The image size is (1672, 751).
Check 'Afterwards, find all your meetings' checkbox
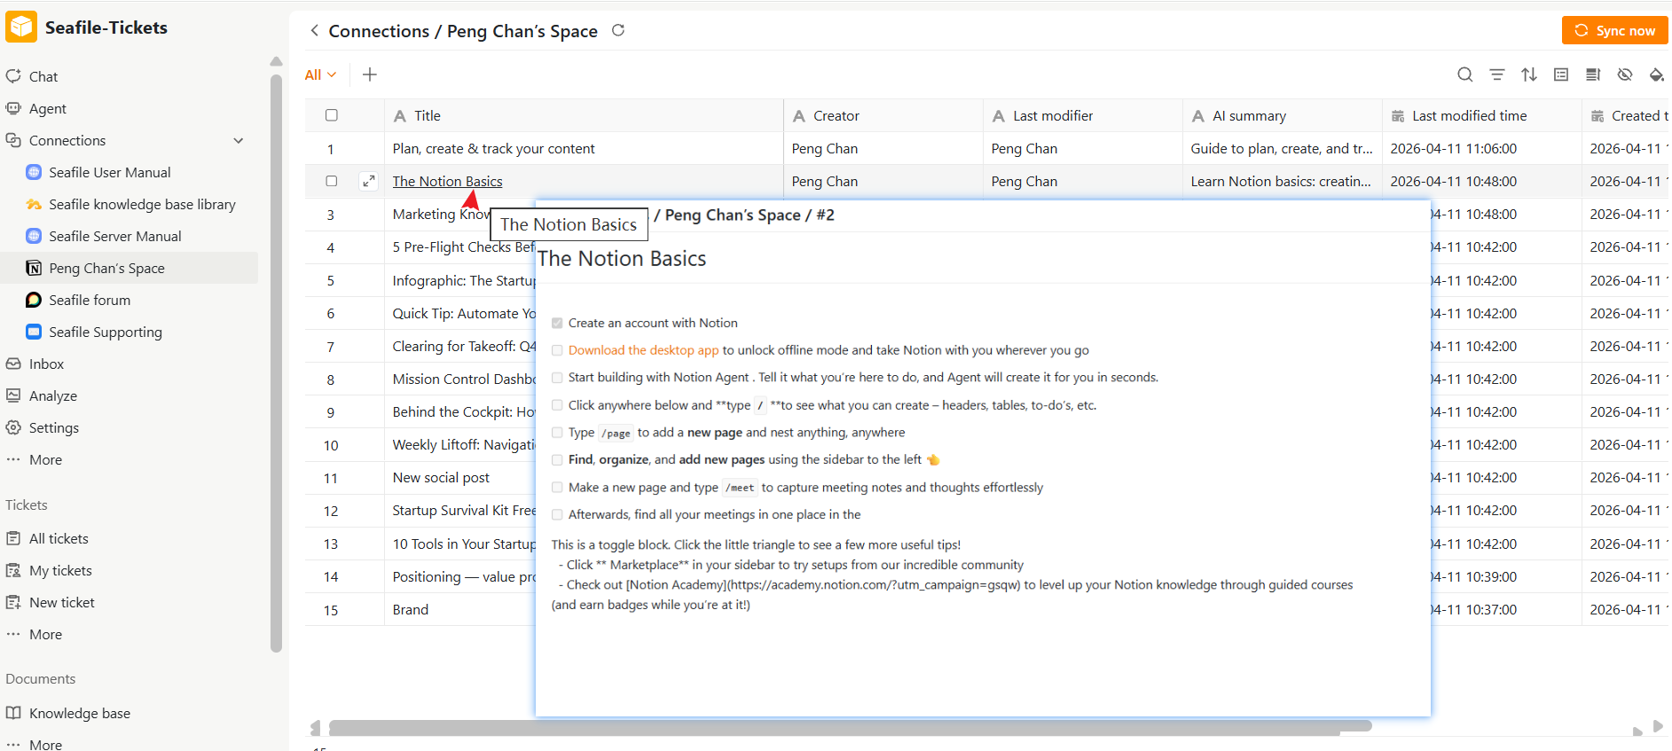point(557,515)
